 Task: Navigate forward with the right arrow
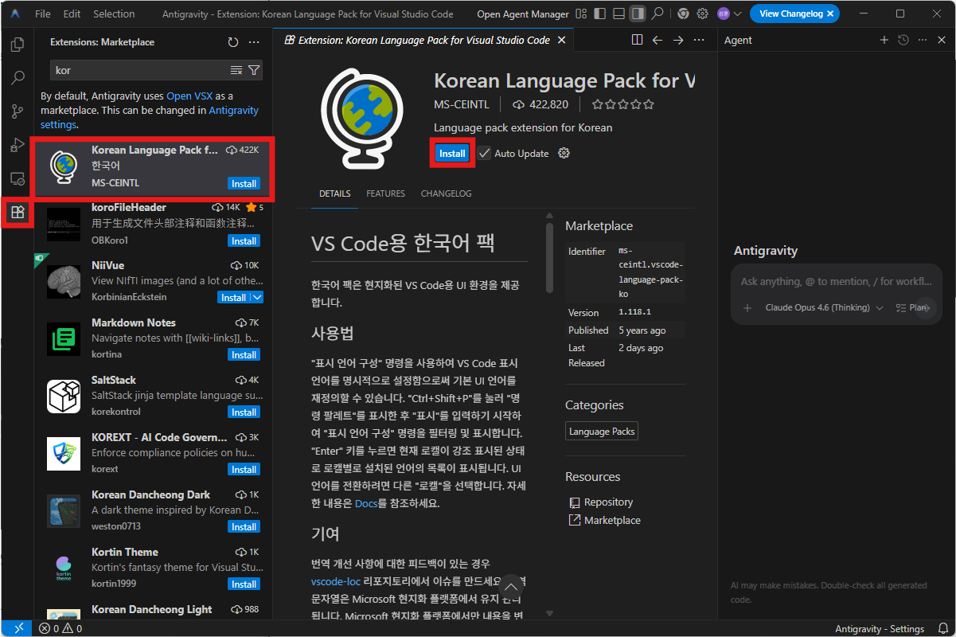678,40
